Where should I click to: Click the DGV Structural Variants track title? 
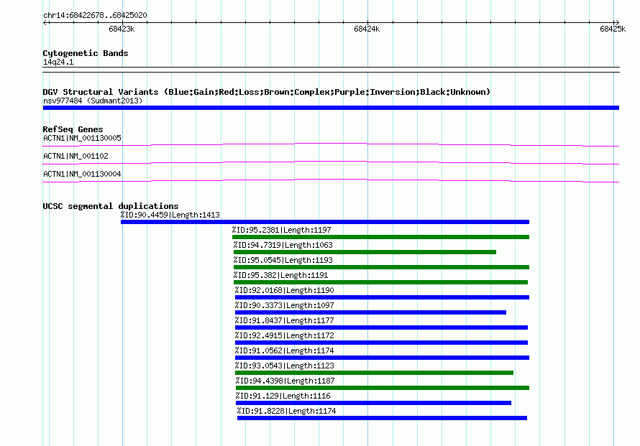pos(267,92)
